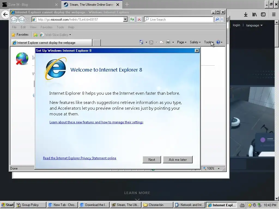Click the Next button in setup dialog
The image size is (279, 209).
point(152,159)
